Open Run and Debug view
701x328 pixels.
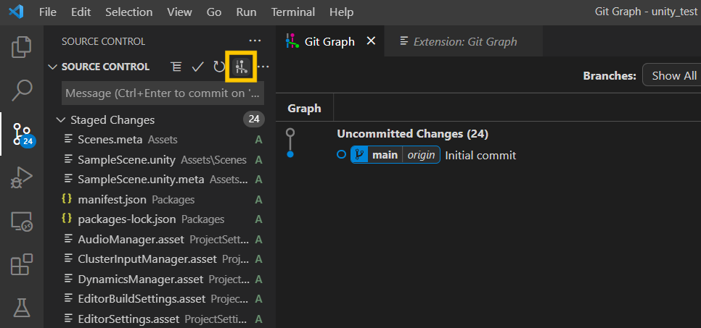click(x=22, y=177)
